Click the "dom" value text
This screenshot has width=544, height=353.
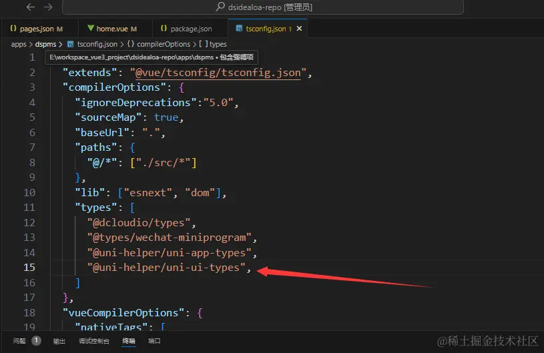click(200, 192)
